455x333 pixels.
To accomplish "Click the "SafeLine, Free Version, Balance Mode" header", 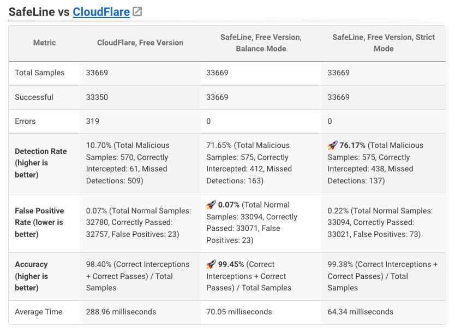I will 261,43.
